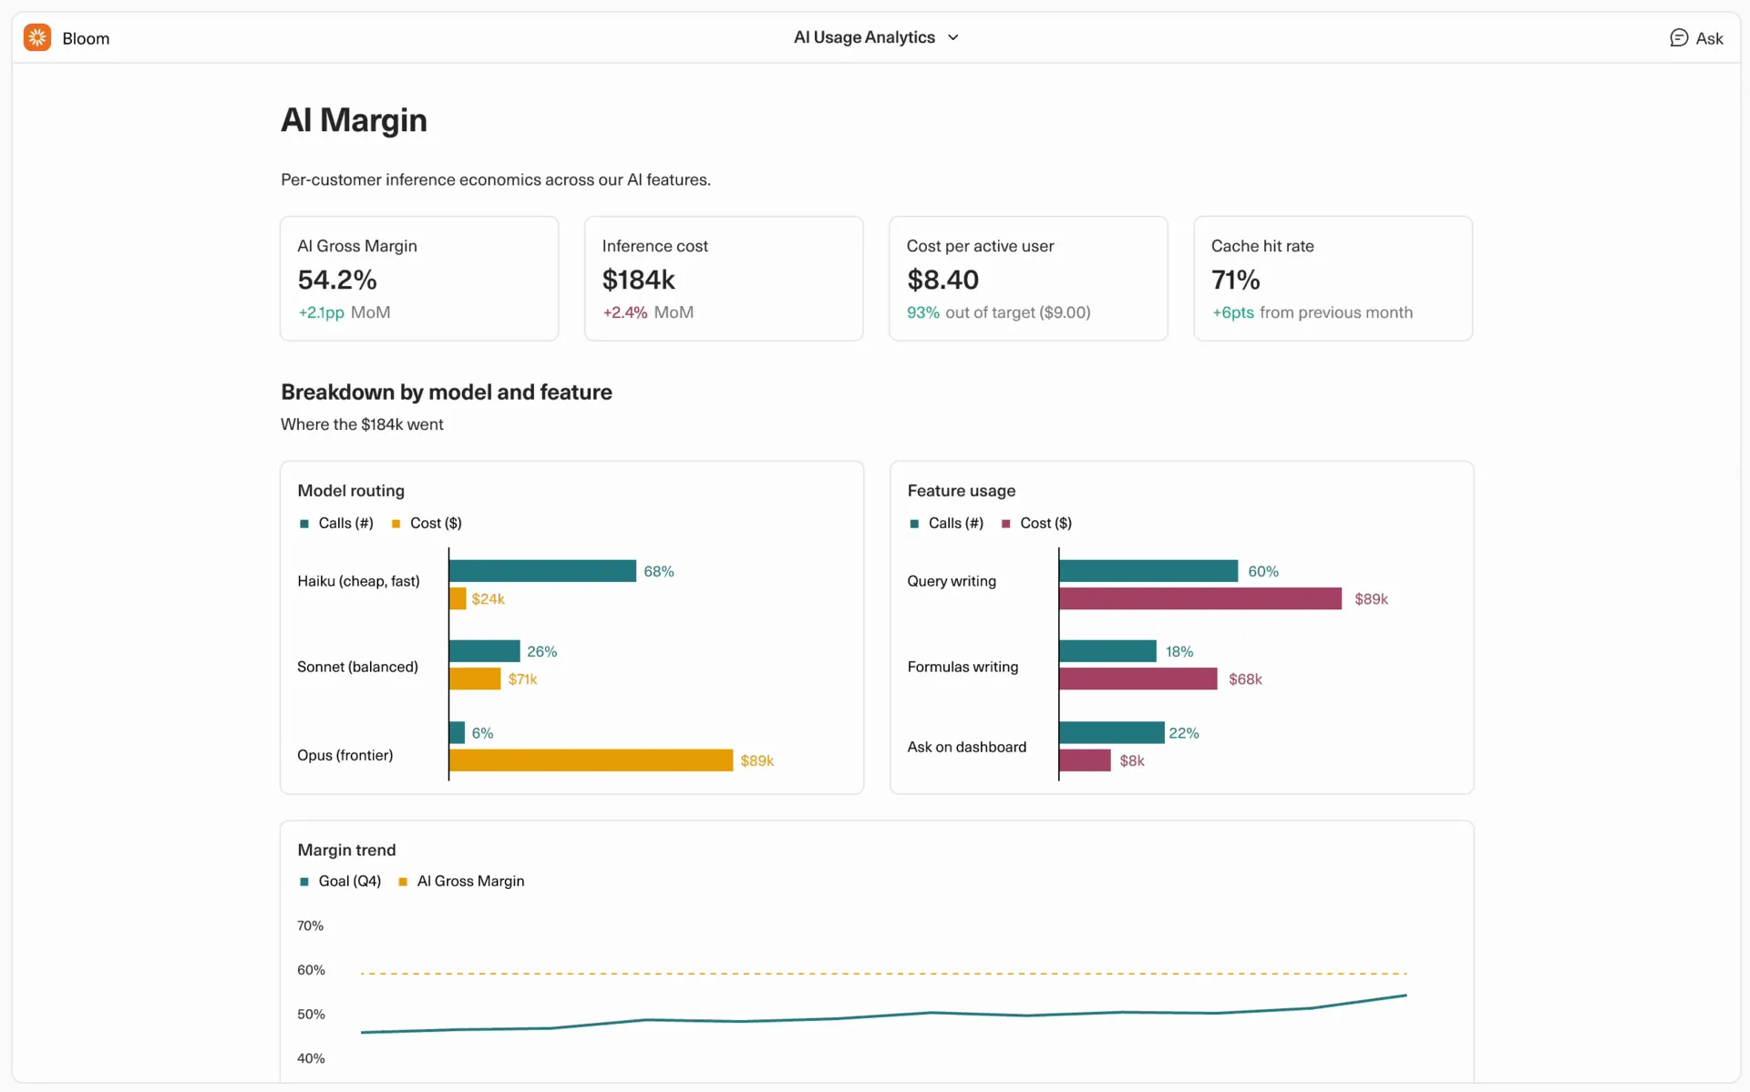Click the orange Cost swatch in Model routing legend
This screenshot has height=1092, width=1750.
click(x=396, y=524)
